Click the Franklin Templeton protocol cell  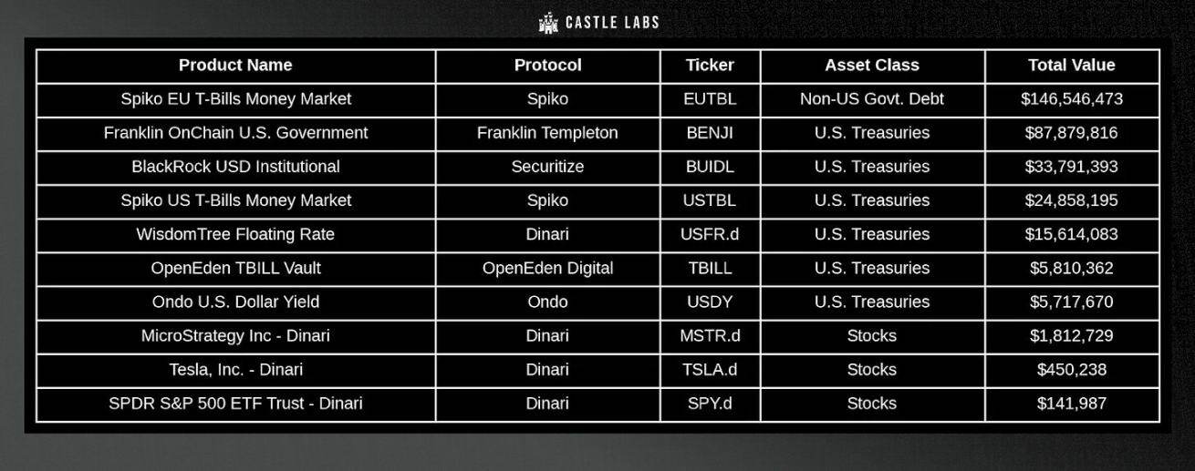547,133
